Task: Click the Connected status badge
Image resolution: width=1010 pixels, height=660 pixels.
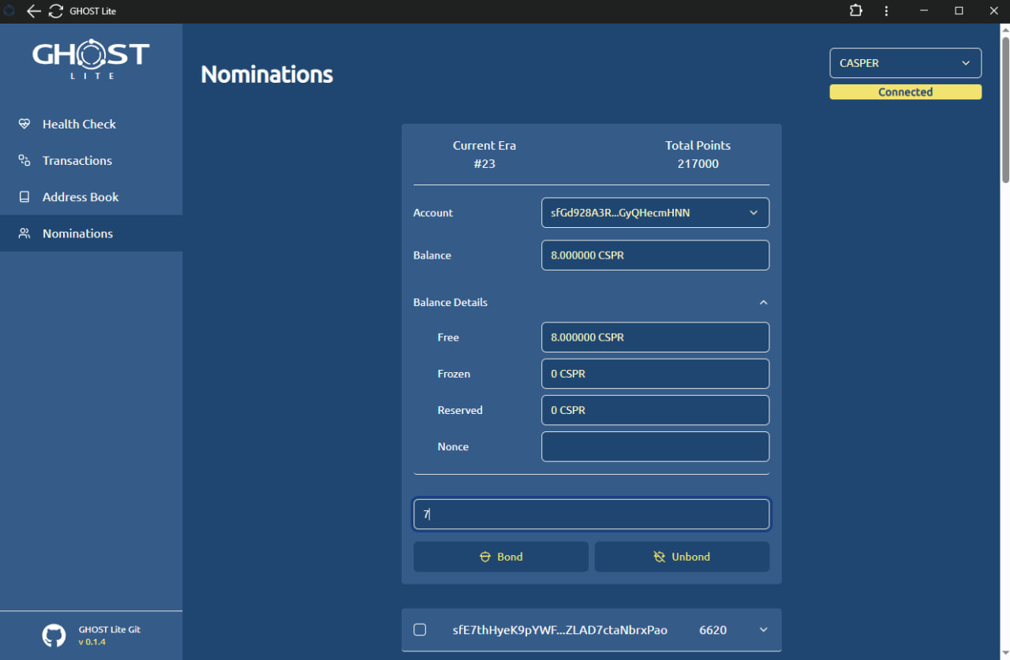Action: point(905,92)
